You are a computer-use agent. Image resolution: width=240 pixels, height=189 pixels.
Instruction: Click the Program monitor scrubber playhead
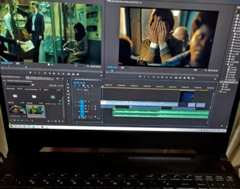tap(112, 71)
